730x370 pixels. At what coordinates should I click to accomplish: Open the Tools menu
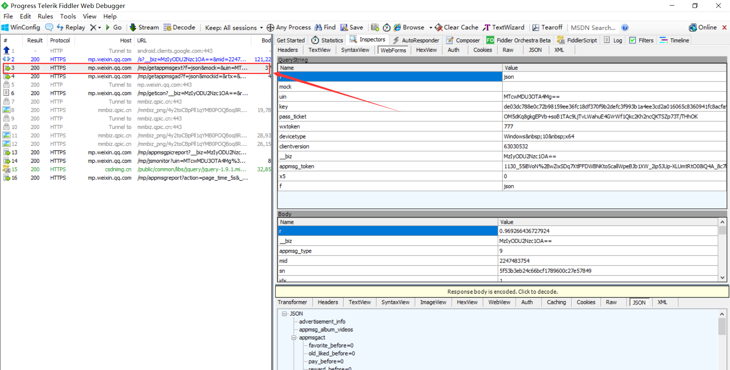tap(68, 16)
